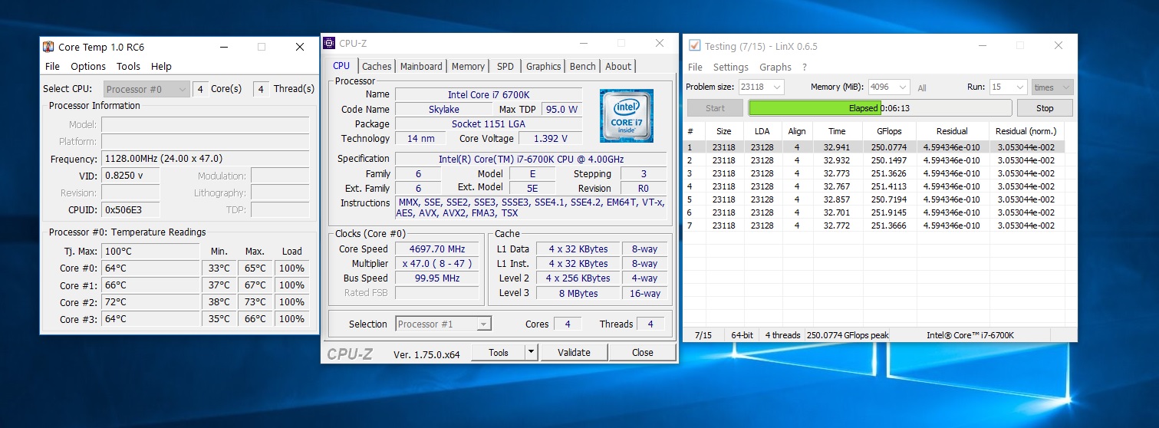Click the Bus Speed value 99.95 MHz
1159x428 pixels.
coord(437,278)
